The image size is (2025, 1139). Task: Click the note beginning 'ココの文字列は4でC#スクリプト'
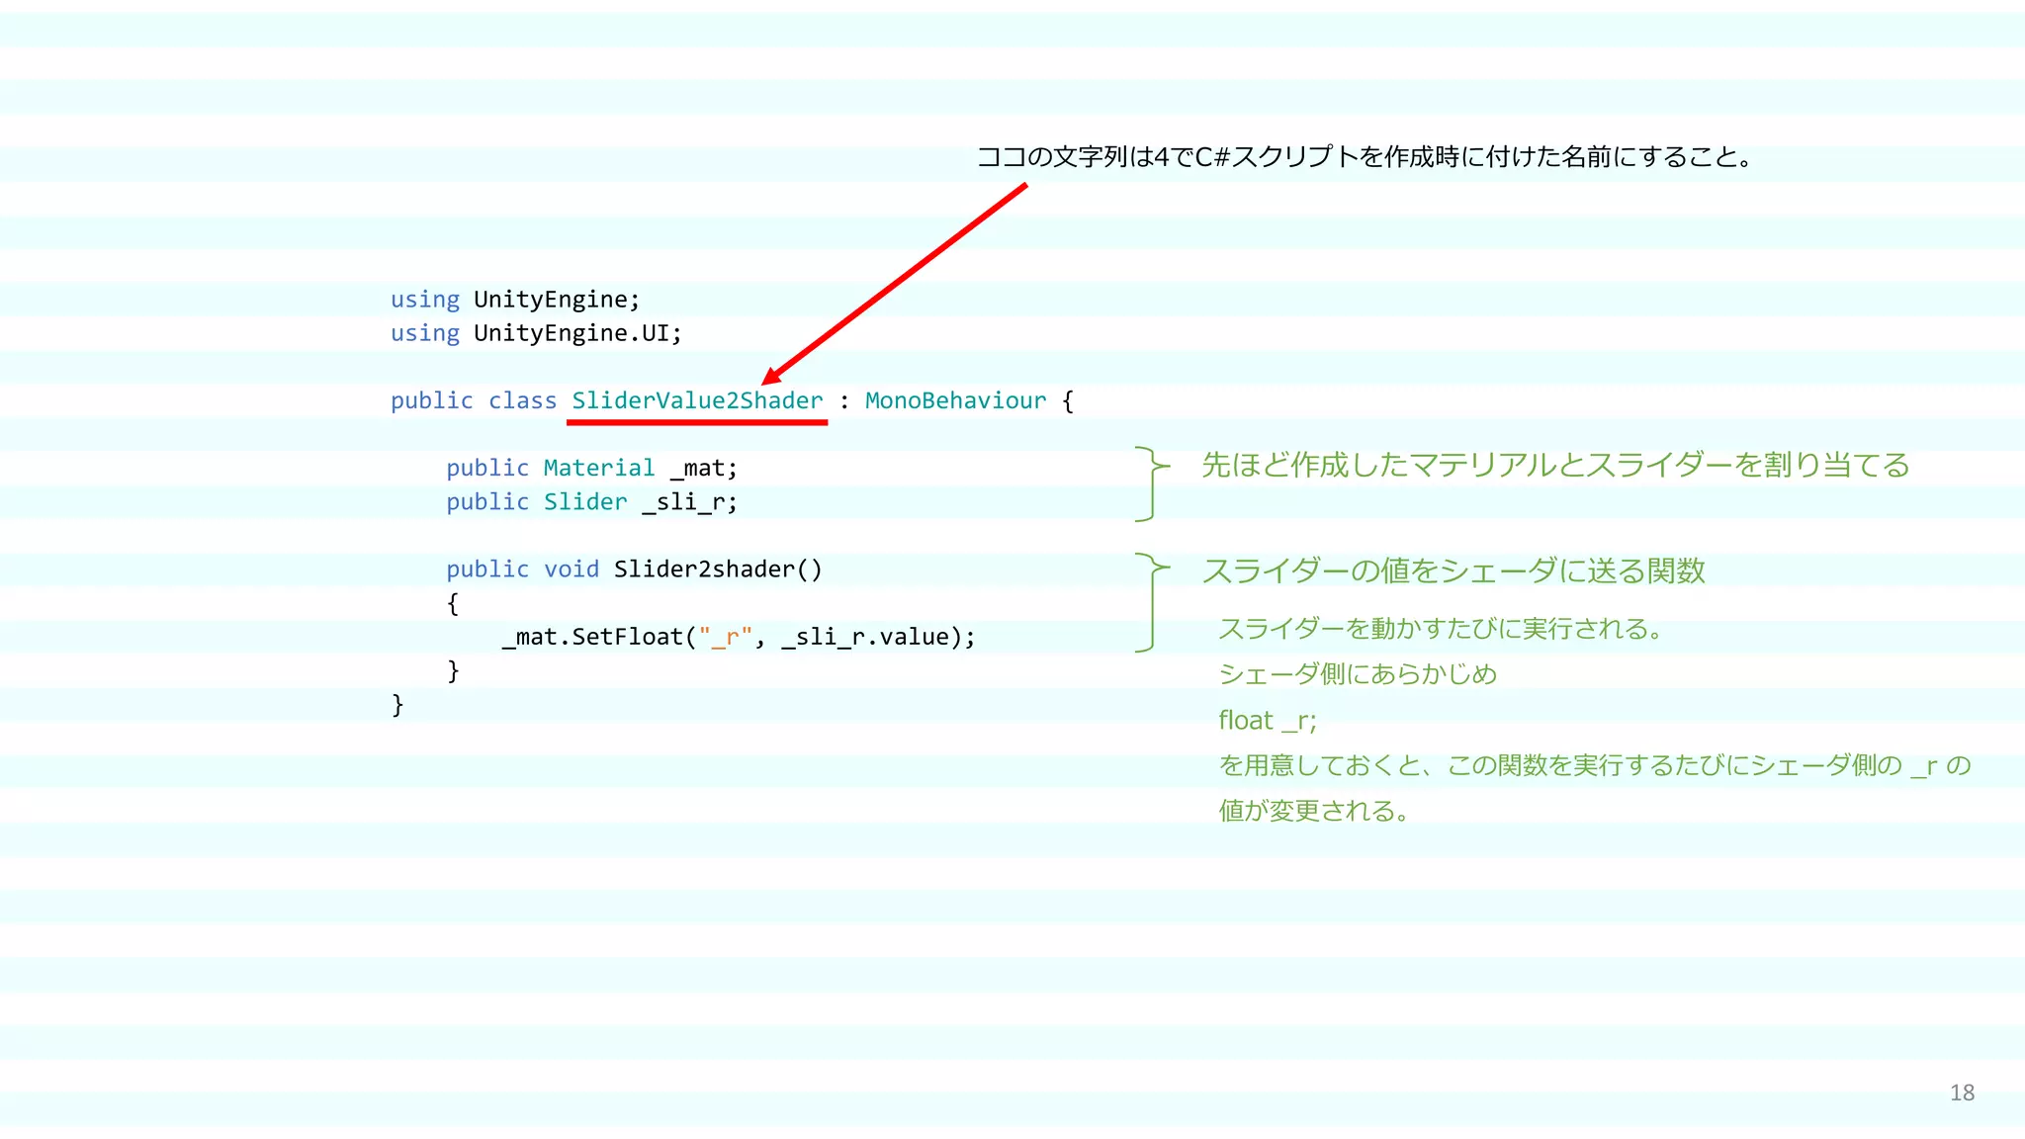click(1365, 156)
